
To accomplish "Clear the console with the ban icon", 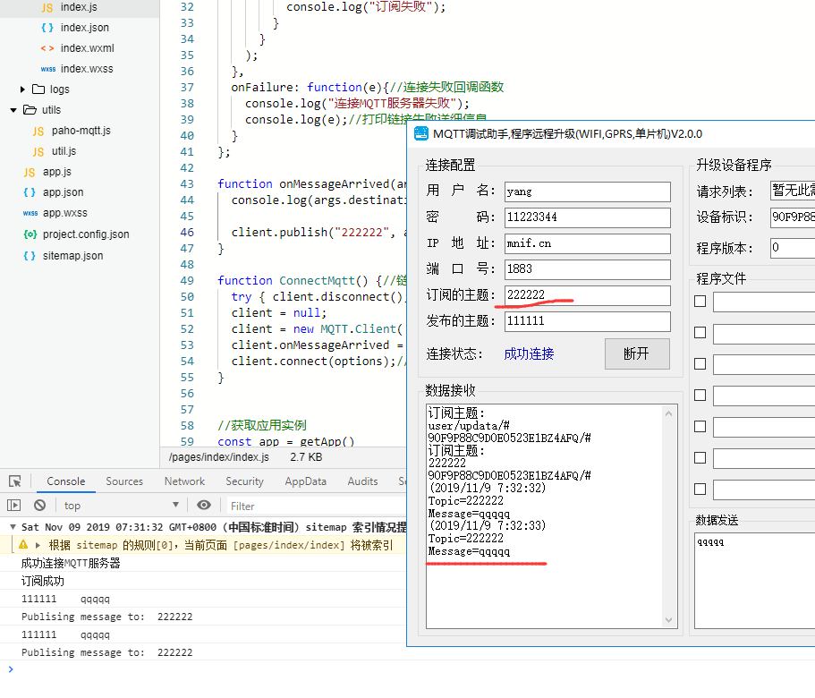I will 39,506.
